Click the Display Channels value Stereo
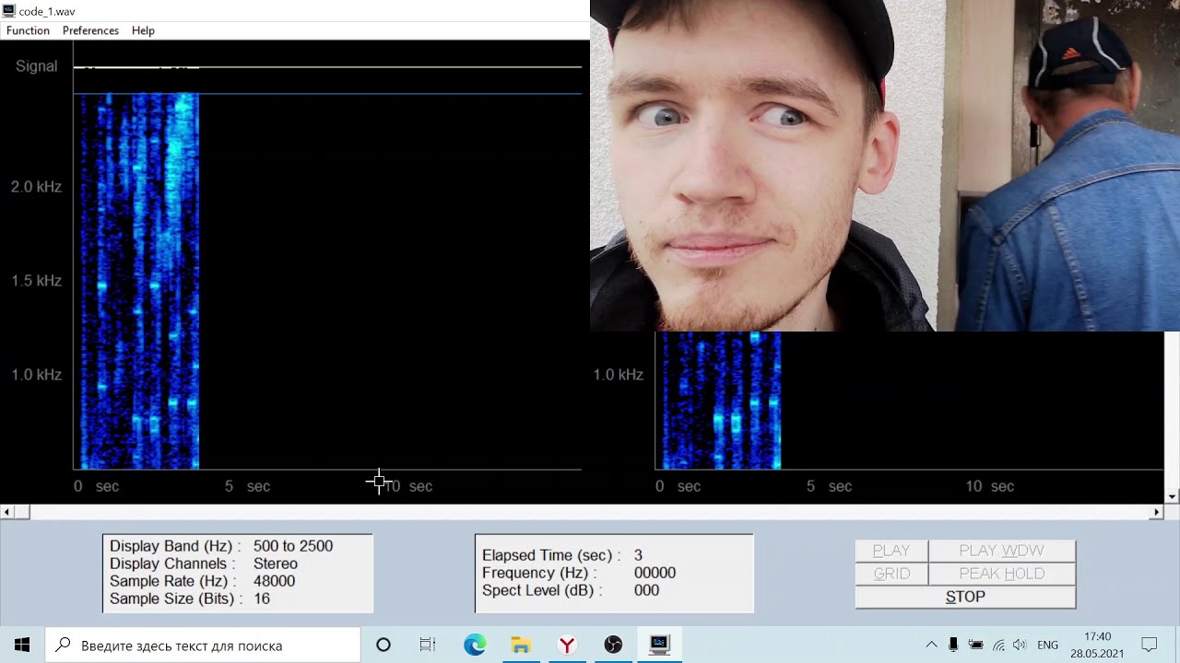1180x663 pixels. 276,564
